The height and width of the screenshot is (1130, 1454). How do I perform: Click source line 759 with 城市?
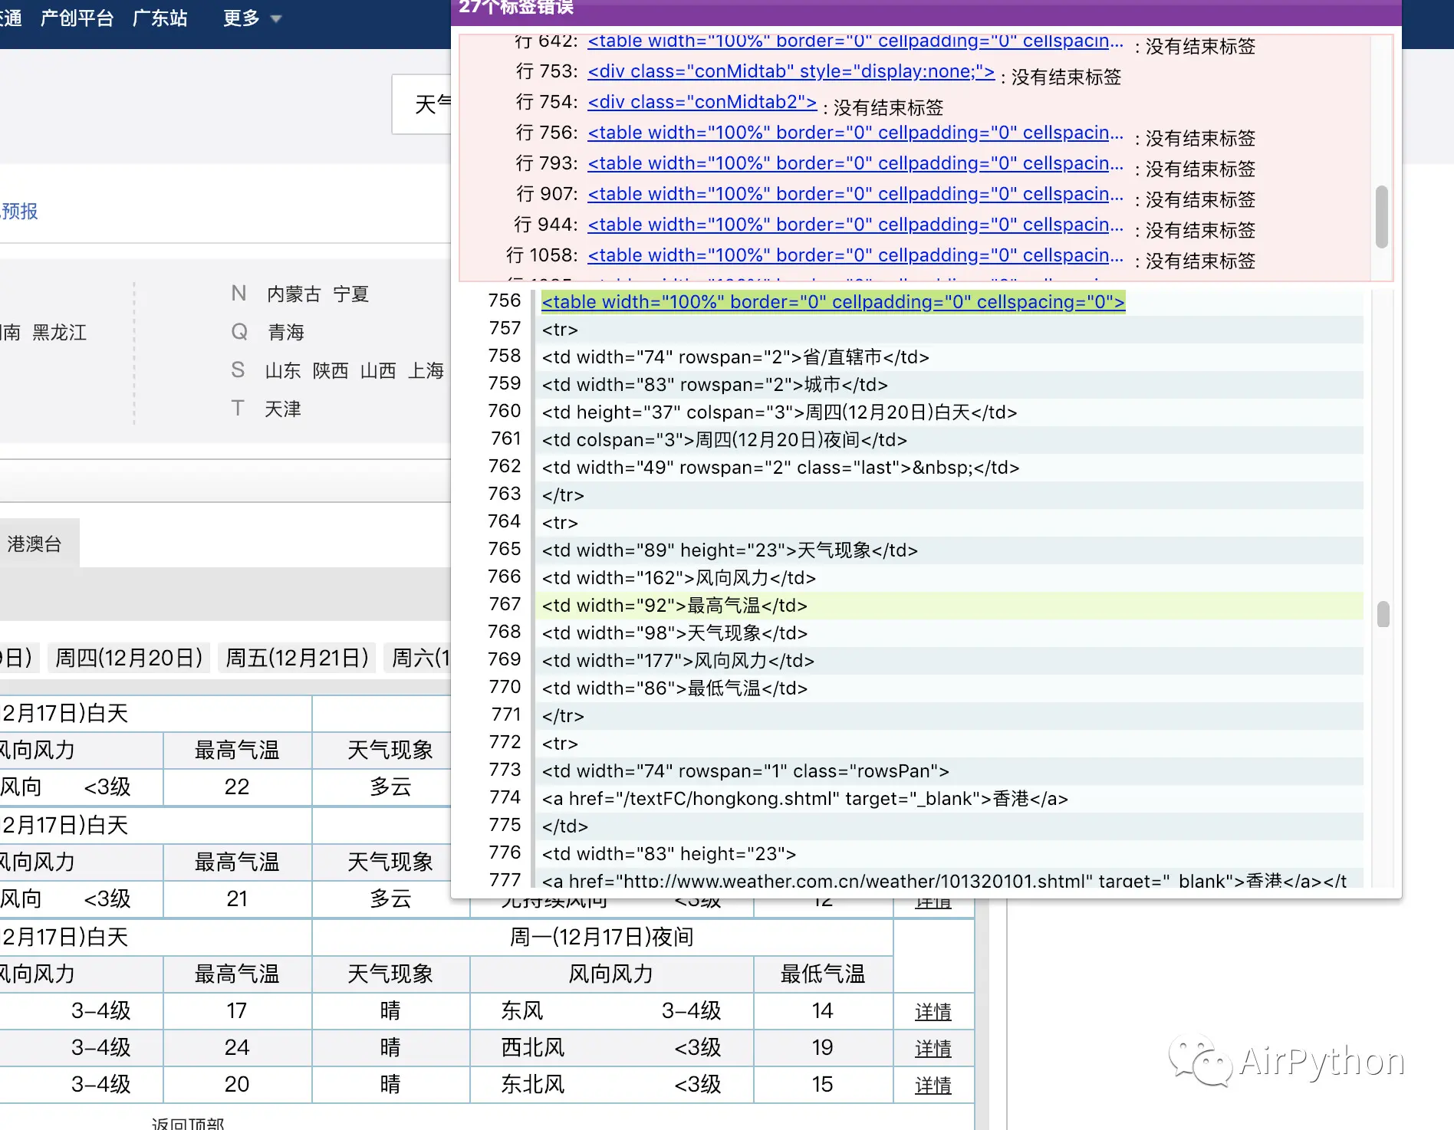click(x=951, y=385)
